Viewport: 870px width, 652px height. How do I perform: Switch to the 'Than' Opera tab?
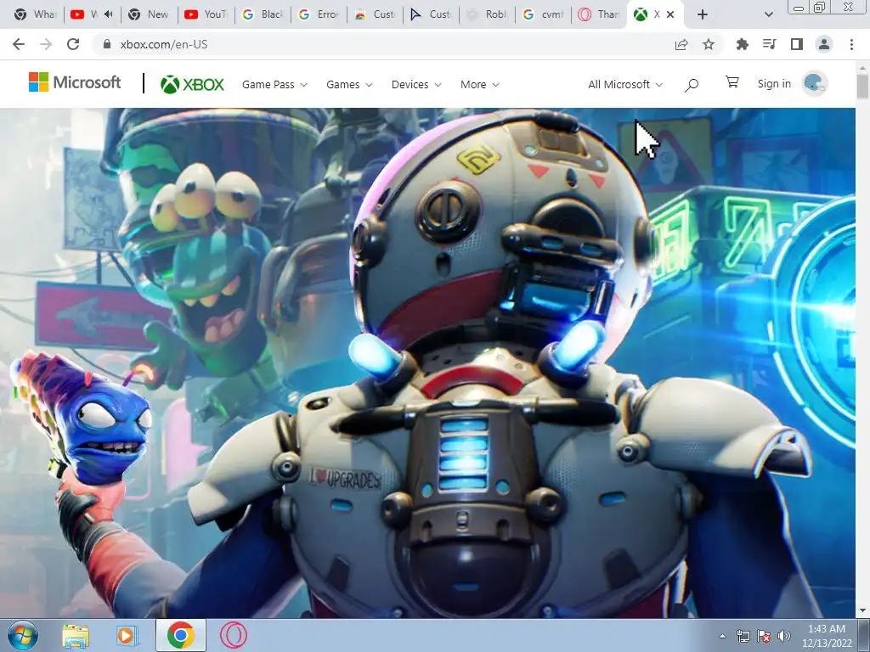pyautogui.click(x=599, y=14)
